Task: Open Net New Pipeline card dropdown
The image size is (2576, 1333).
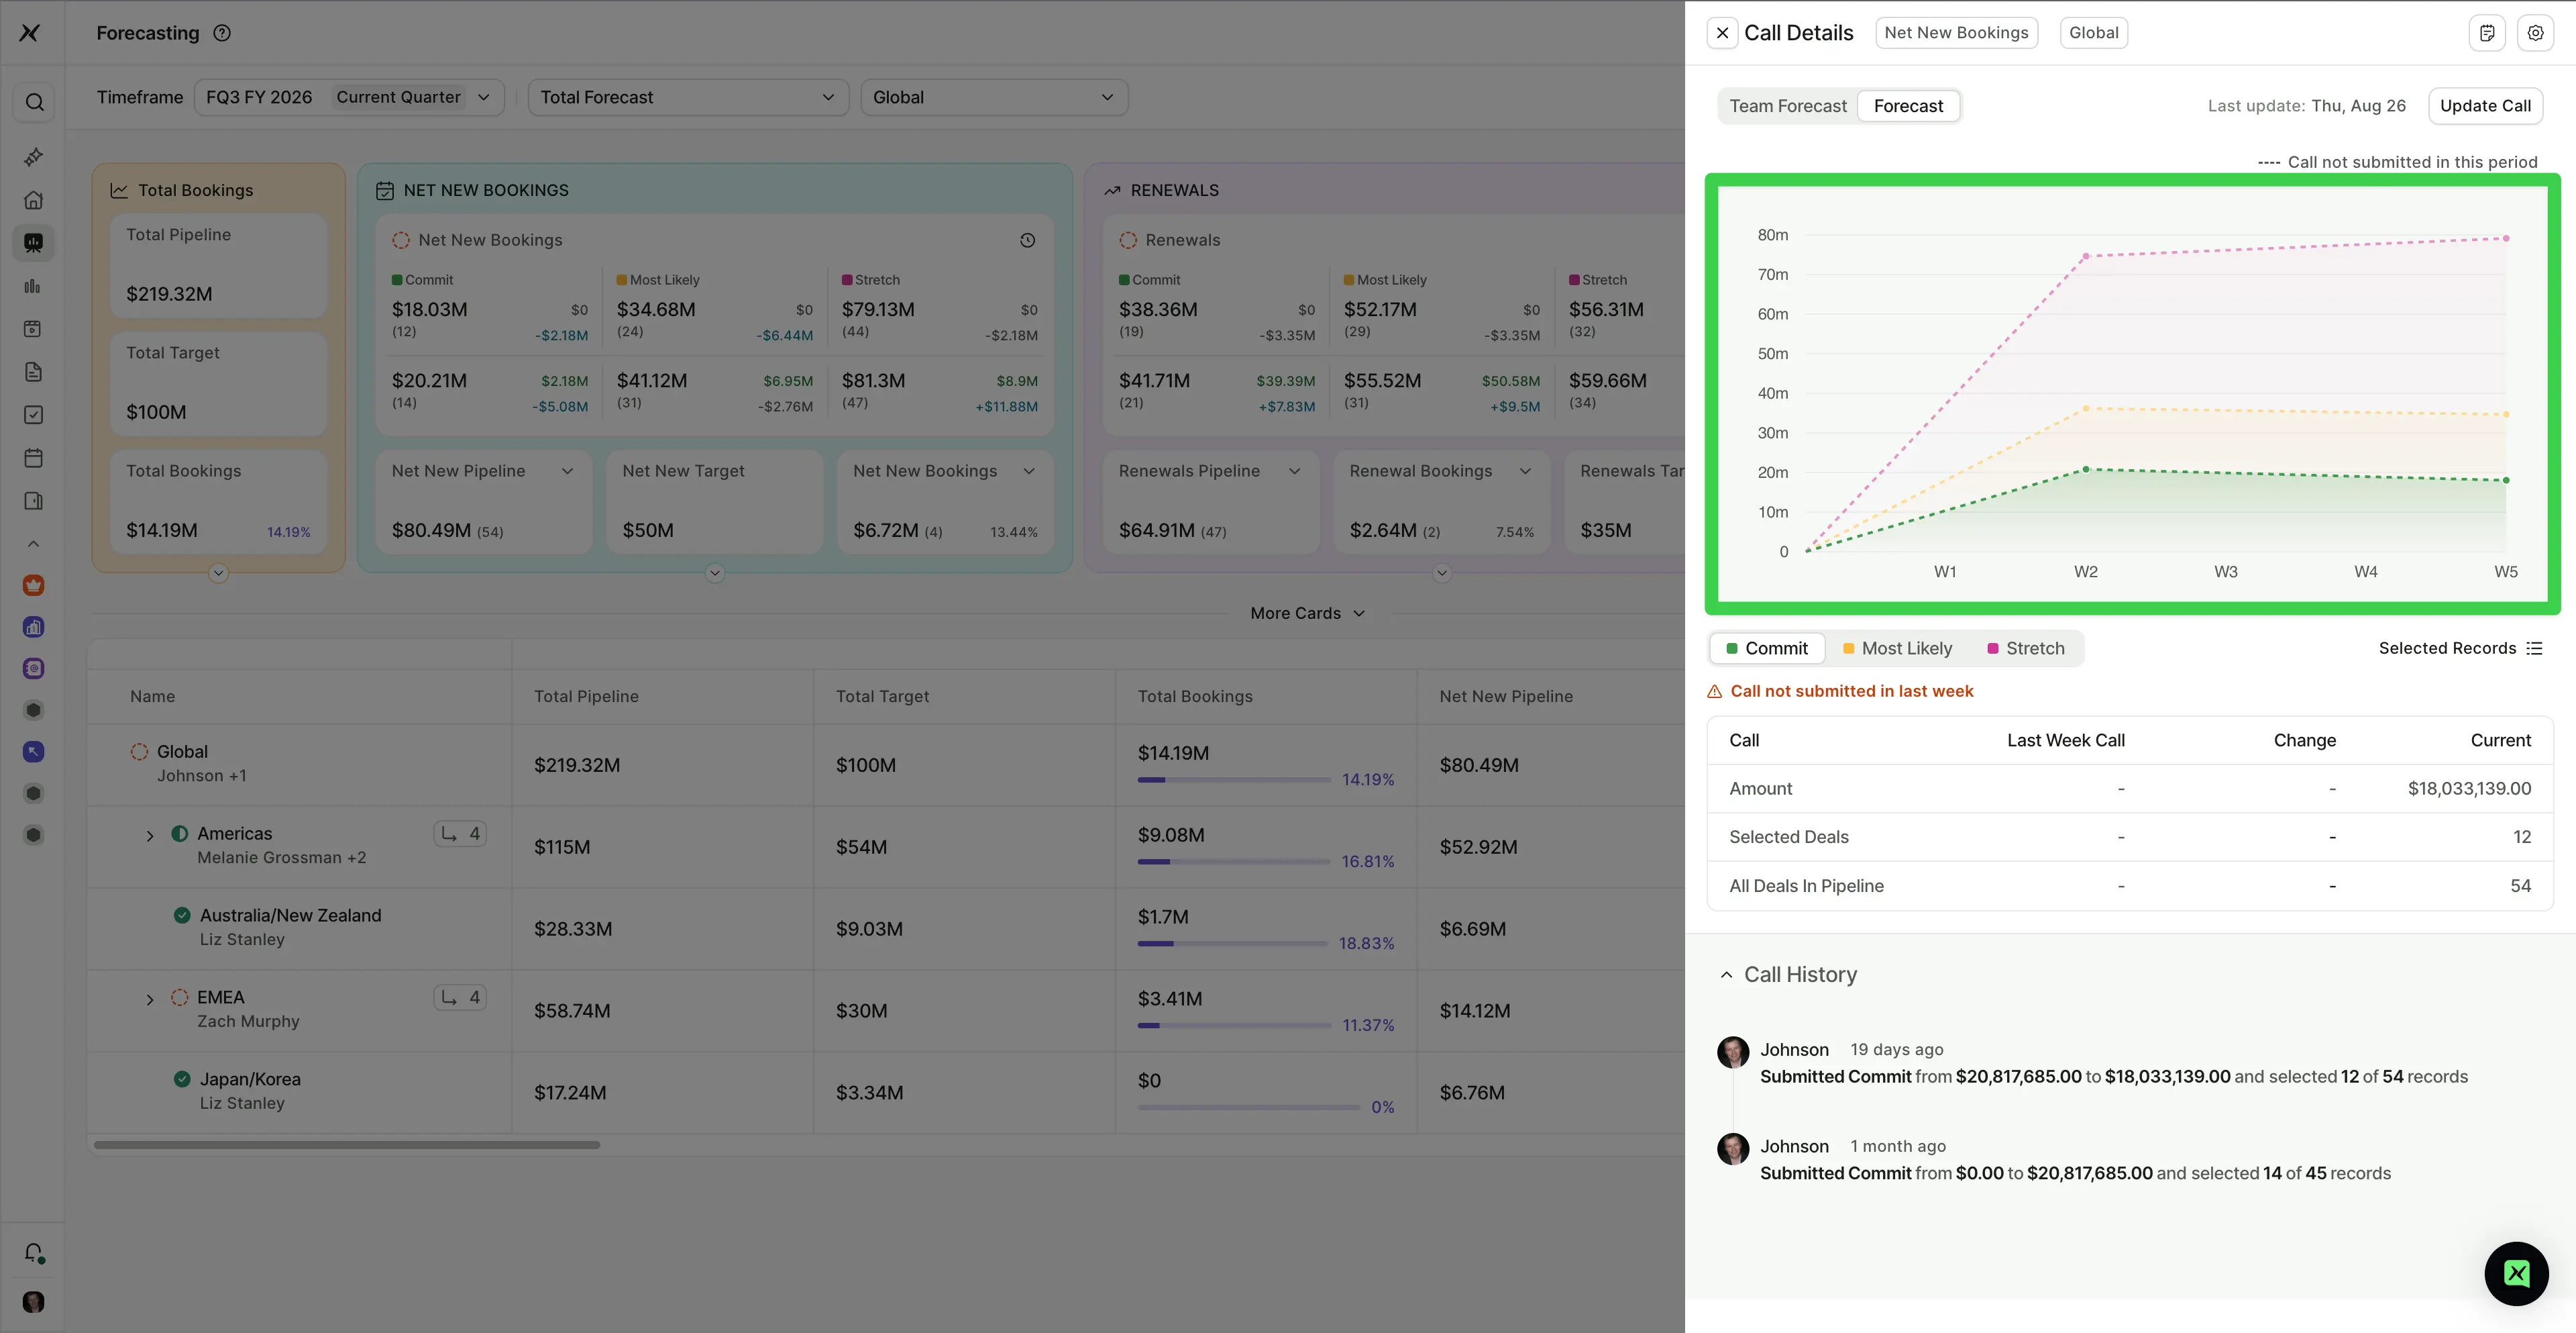Action: (x=567, y=471)
